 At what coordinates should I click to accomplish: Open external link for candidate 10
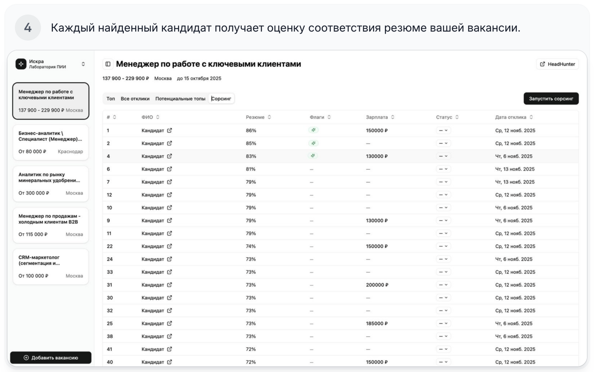(x=170, y=208)
